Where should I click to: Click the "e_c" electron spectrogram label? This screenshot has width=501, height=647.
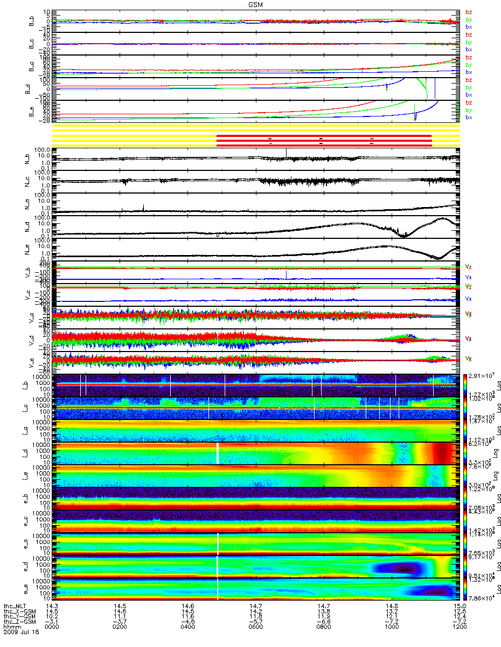tap(27, 521)
